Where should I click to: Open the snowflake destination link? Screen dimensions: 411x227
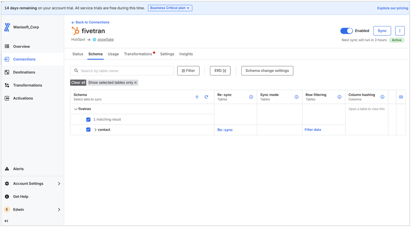point(106,40)
